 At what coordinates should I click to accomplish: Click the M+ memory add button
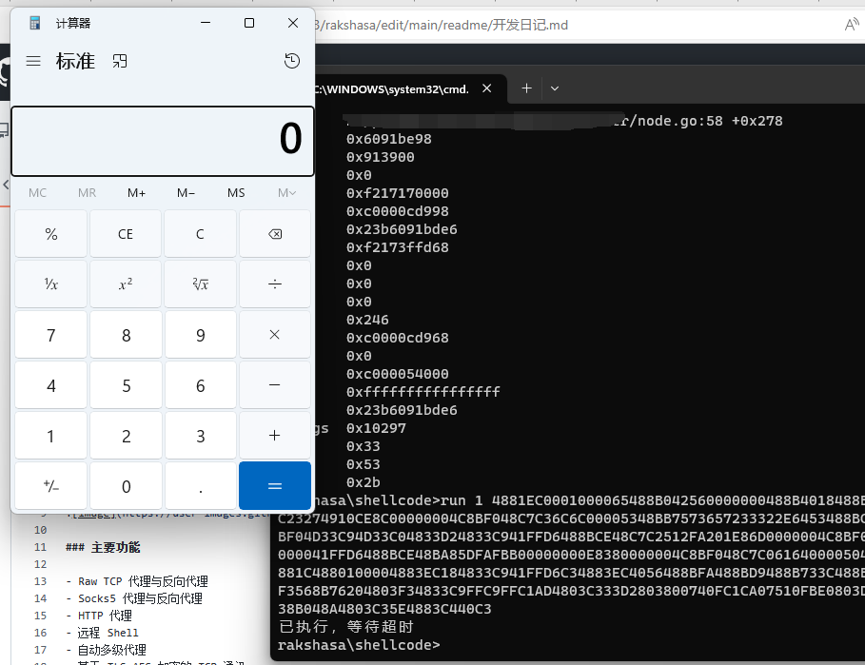click(x=136, y=193)
